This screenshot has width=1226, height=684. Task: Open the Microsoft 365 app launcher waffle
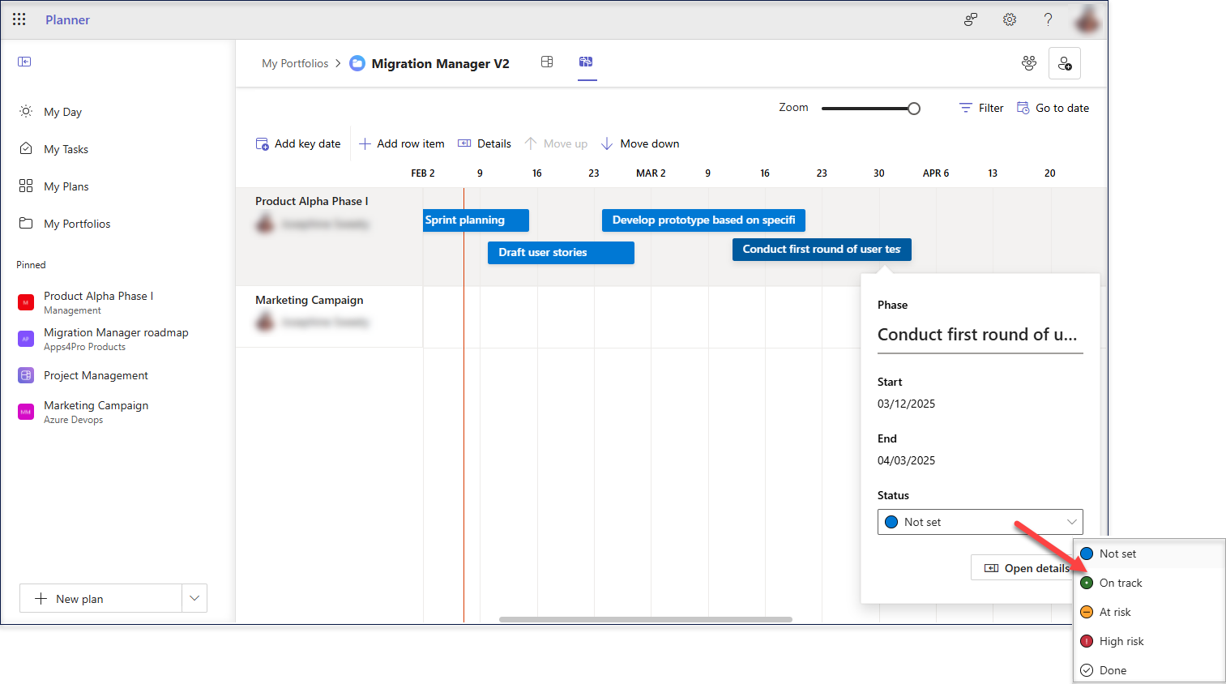19,19
